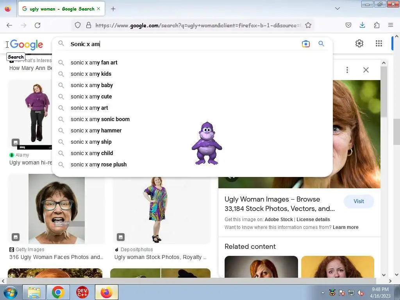Open the Depositphotos colorful dress thumbnail
Viewport: 400px width, 300px height.
point(161,211)
